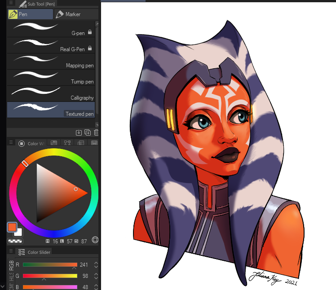Select the Color Slider tab

(x=34, y=252)
